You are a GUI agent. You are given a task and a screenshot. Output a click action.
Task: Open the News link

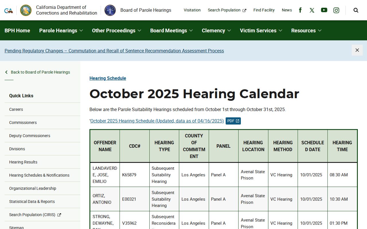click(287, 10)
